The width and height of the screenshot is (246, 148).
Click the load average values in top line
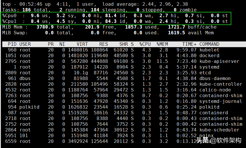pyautogui.click(x=165, y=4)
